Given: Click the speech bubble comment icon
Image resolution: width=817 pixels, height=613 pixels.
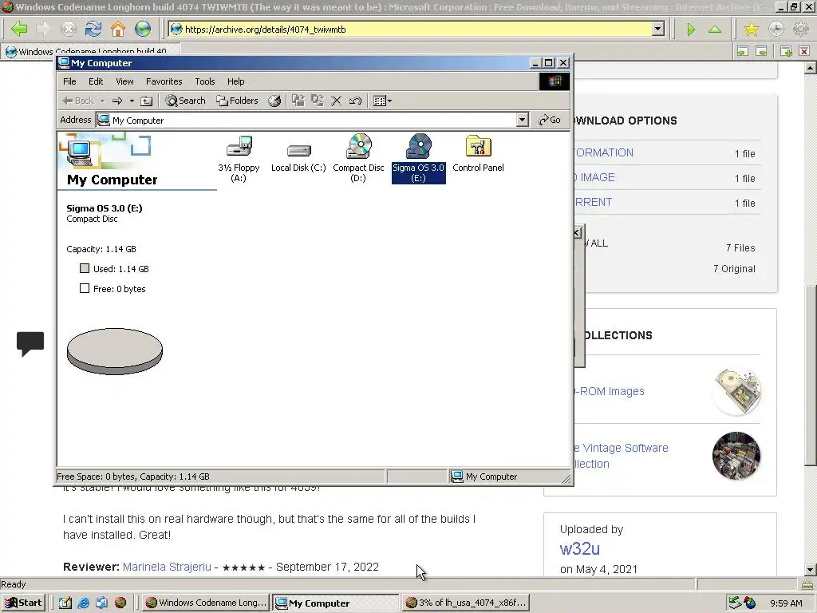Looking at the screenshot, I should coord(30,343).
